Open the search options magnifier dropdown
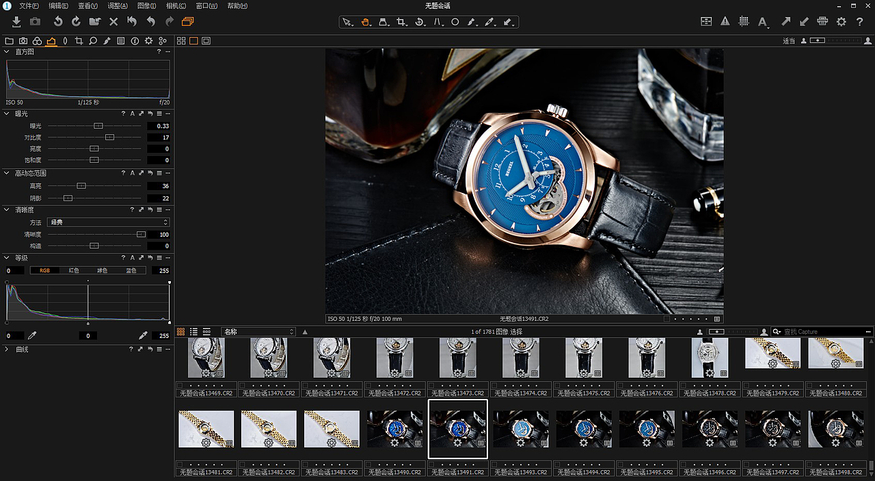The image size is (875, 481). click(777, 332)
